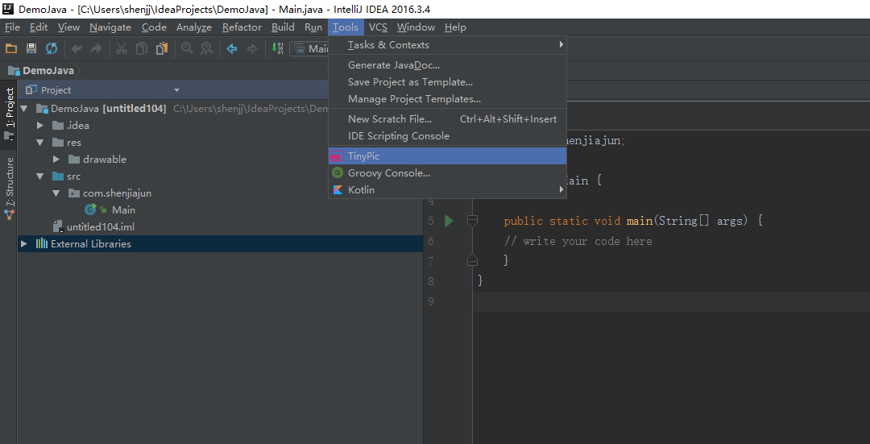The image size is (870, 444).
Task: Click the Replace magnifier toolbar icon
Action: [x=206, y=49]
